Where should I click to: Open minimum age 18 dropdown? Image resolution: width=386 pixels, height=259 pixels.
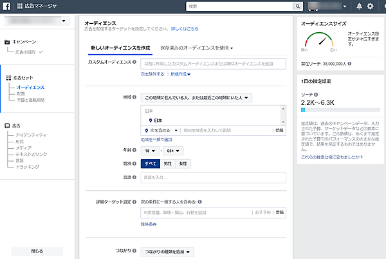click(x=149, y=151)
